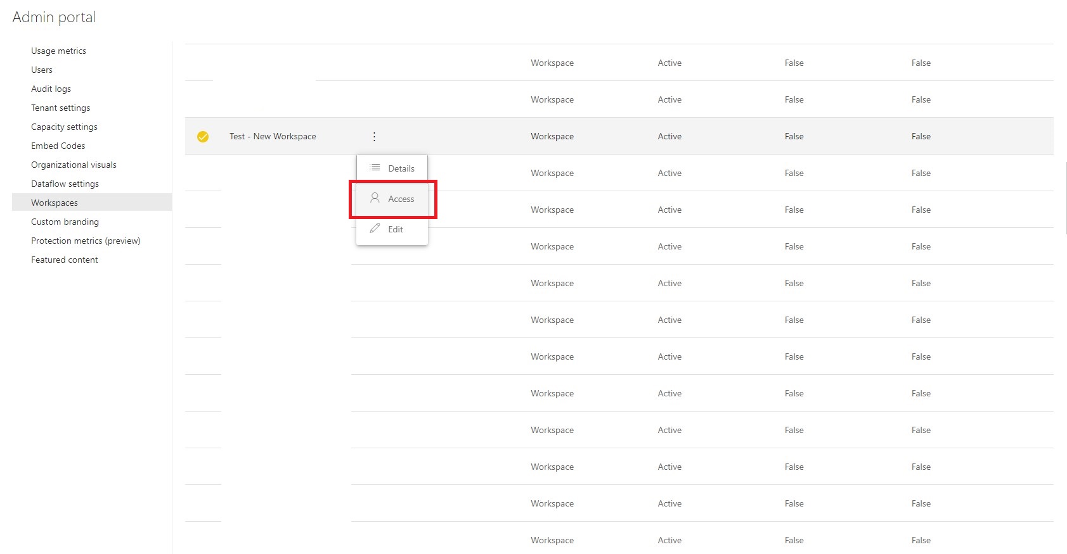Click the pencil icon beside Edit
Image resolution: width=1067 pixels, height=554 pixels.
coord(375,229)
